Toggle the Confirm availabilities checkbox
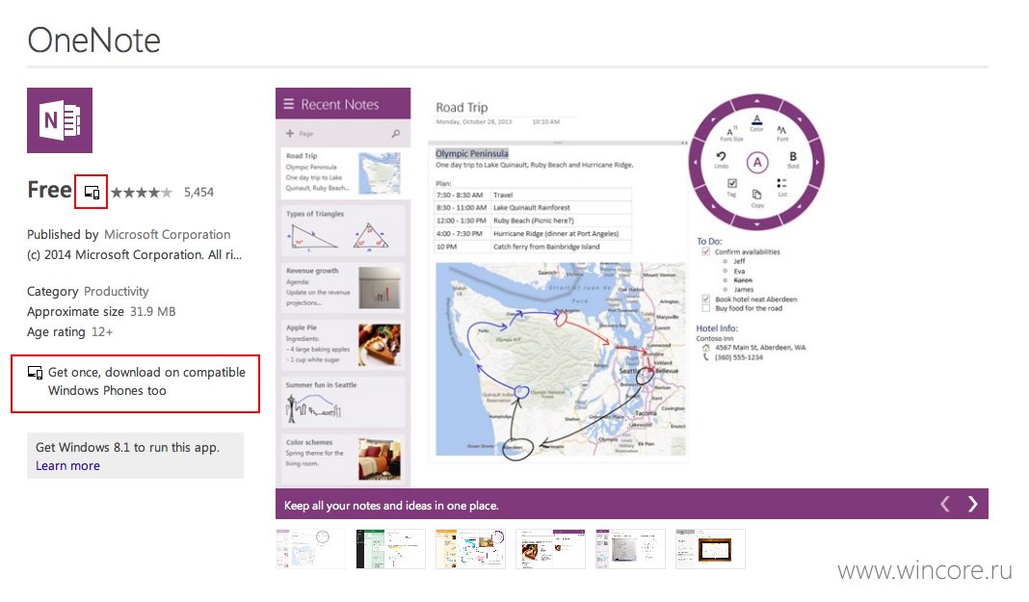 click(x=706, y=251)
